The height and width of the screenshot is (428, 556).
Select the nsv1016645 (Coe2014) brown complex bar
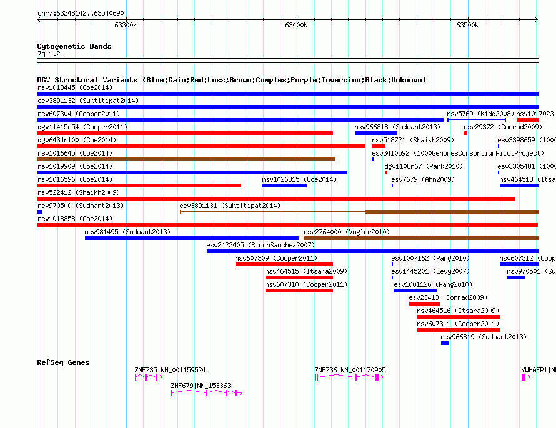(x=186, y=159)
